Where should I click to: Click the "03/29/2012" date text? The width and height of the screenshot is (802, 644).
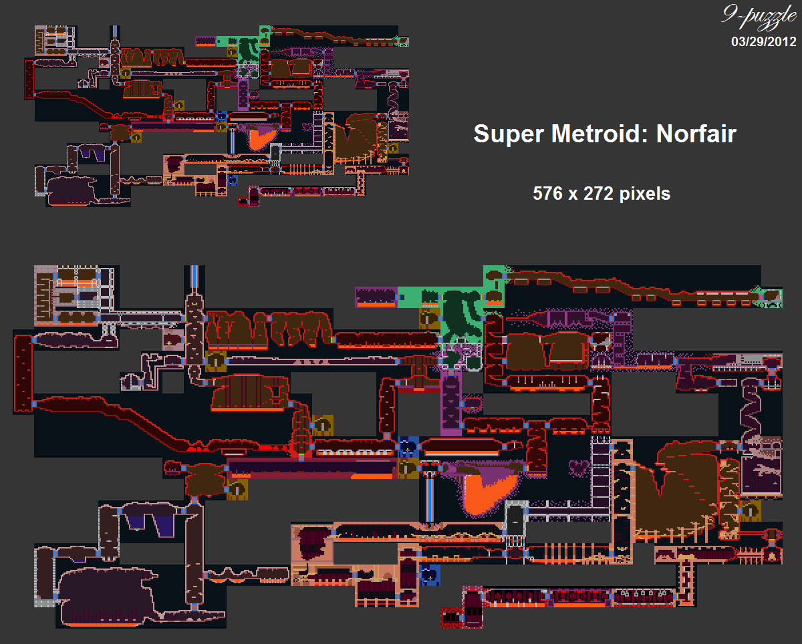[764, 41]
